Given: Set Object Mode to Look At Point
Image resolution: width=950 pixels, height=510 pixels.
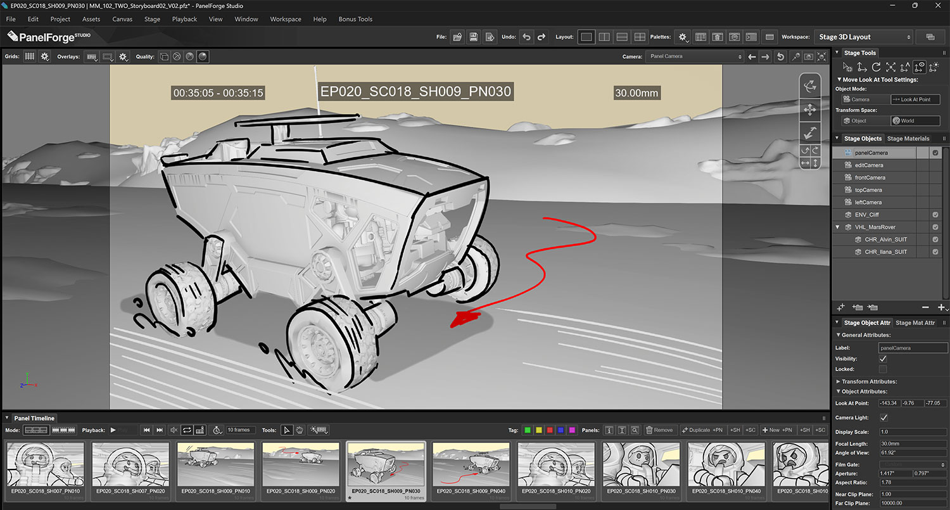Looking at the screenshot, I should pyautogui.click(x=915, y=99).
